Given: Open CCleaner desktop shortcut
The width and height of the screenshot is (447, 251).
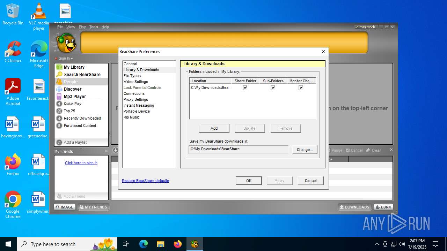Looking at the screenshot, I should 13,52.
